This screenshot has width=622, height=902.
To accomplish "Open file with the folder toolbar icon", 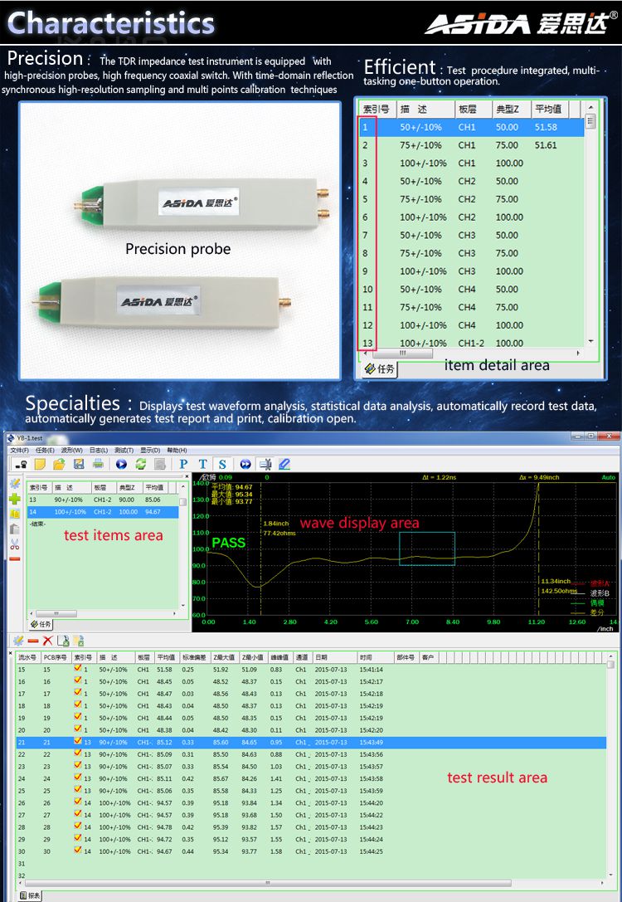I will pyautogui.click(x=59, y=464).
